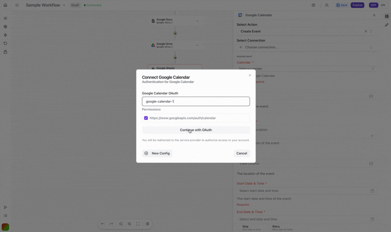
Task: Toggle the workflow OFF/ON switch to ON
Action: point(383,5)
